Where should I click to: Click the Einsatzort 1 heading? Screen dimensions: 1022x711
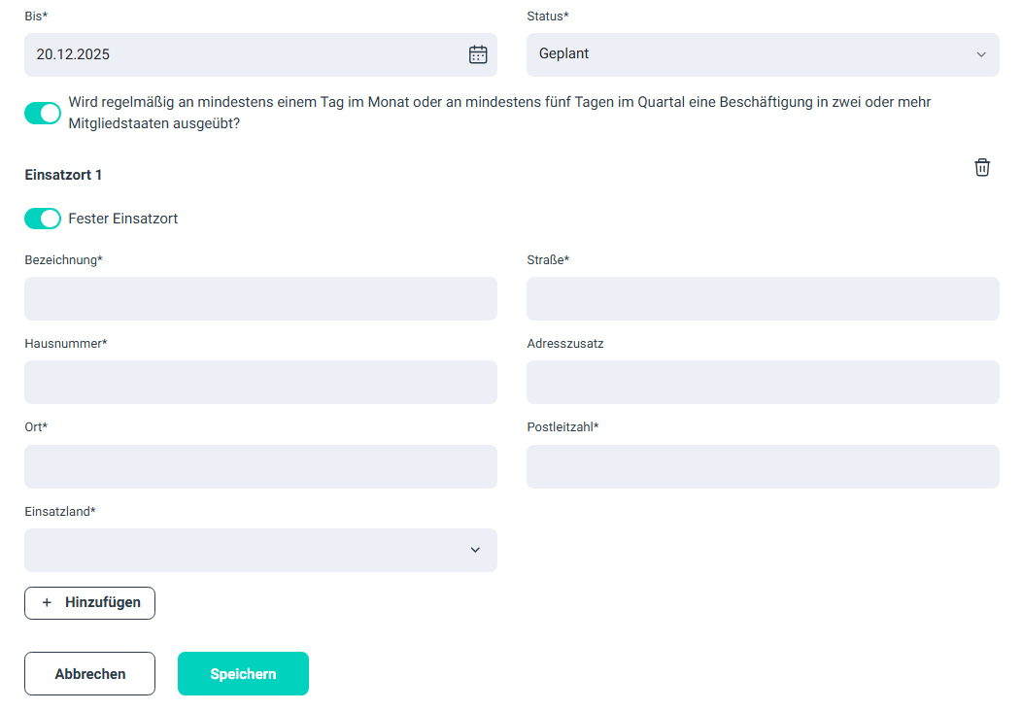[63, 175]
